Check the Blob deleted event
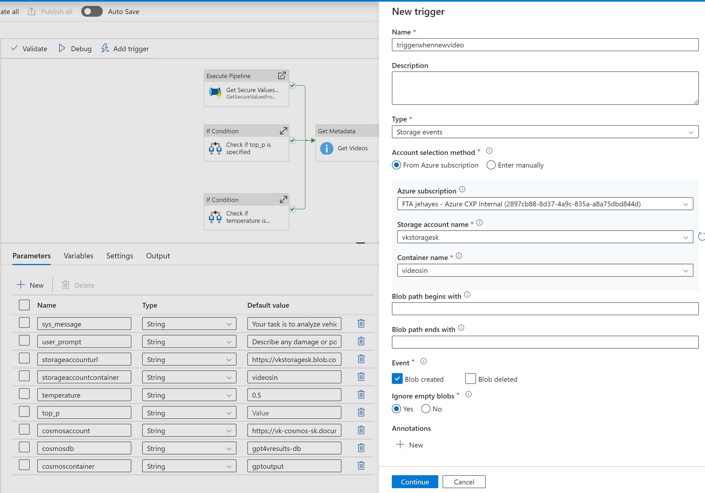This screenshot has width=705, height=493. point(470,379)
